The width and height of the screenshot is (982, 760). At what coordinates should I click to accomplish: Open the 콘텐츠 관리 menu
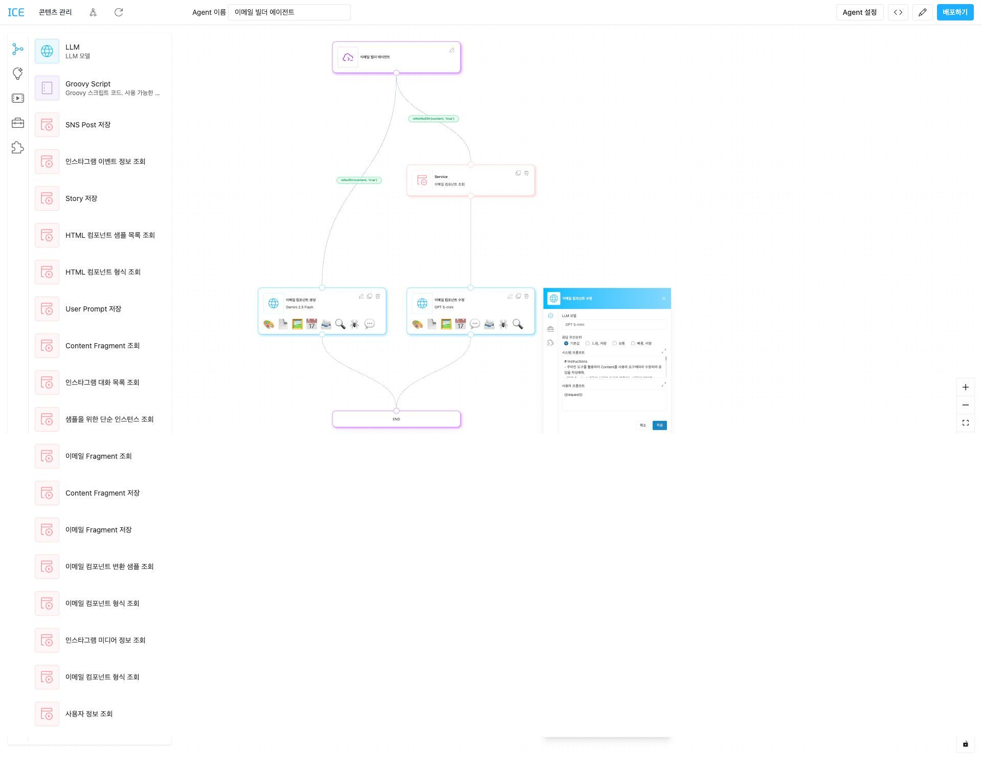pyautogui.click(x=55, y=12)
